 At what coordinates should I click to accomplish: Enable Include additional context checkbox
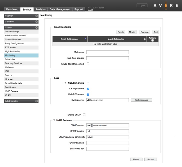(x=88, y=64)
